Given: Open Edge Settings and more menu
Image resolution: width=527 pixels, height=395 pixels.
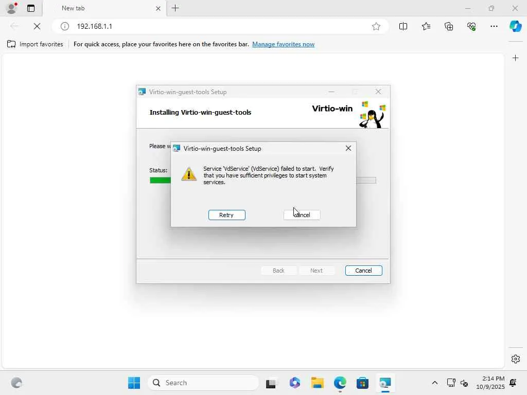Looking at the screenshot, I should click(494, 26).
